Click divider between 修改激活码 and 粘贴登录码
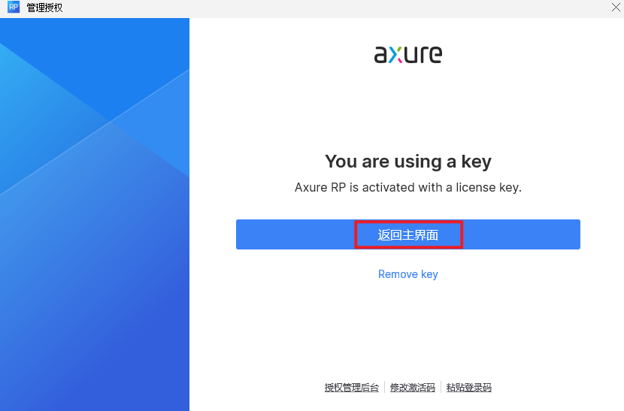The width and height of the screenshot is (624, 411). (x=441, y=388)
